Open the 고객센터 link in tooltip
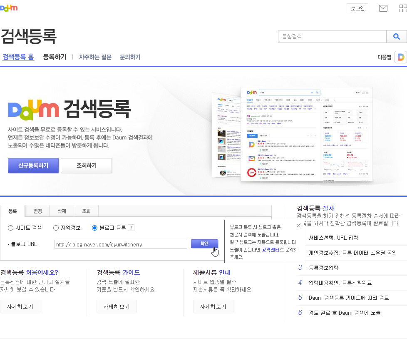Screen dimensions: 407x339 click(271, 249)
